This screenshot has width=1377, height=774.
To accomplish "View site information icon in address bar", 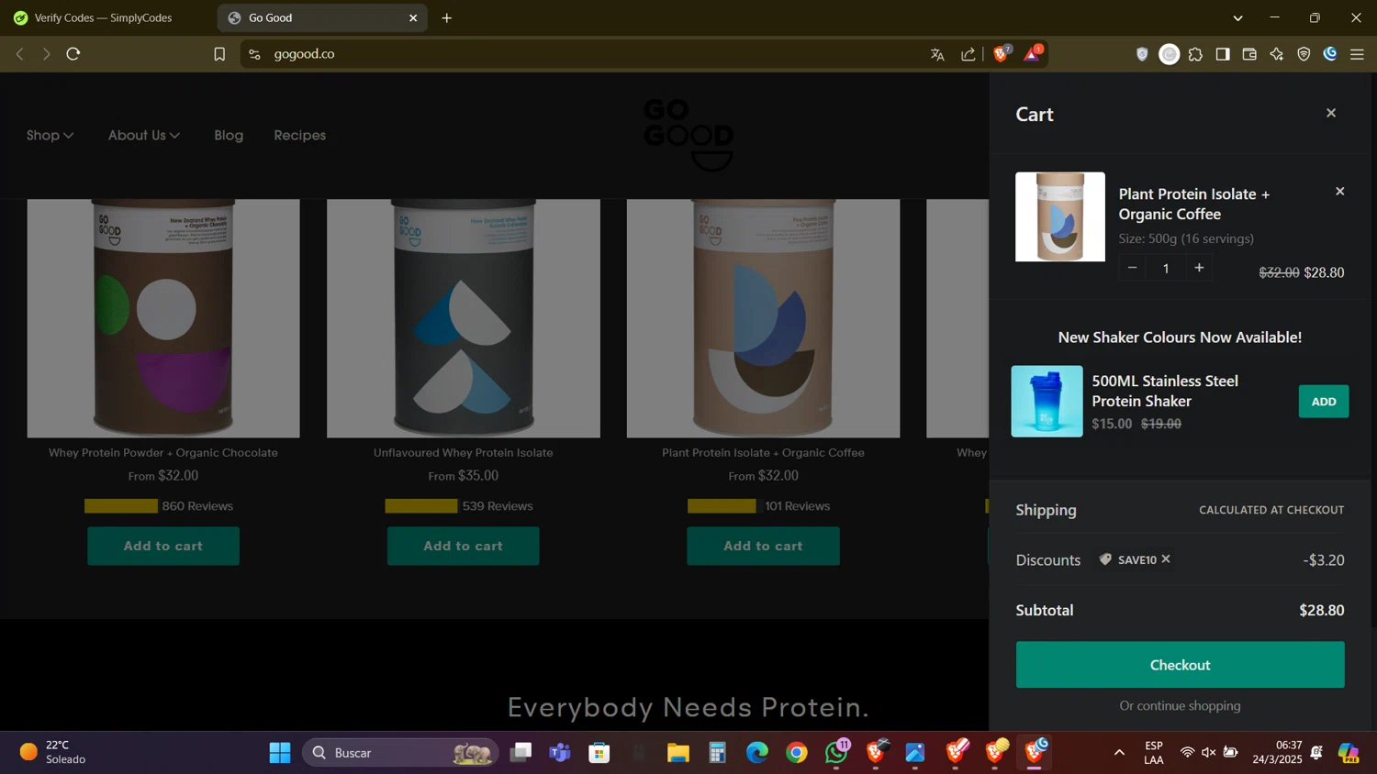I will (255, 54).
